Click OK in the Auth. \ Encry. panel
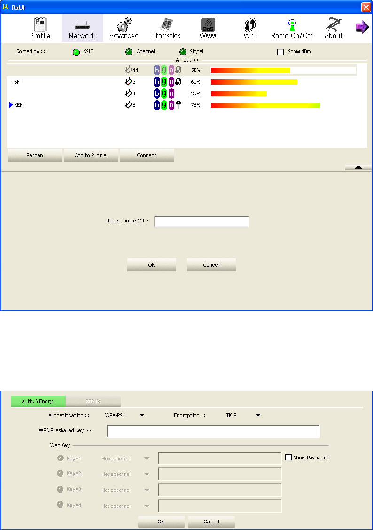Image resolution: width=373 pixels, height=530 pixels. point(161,522)
